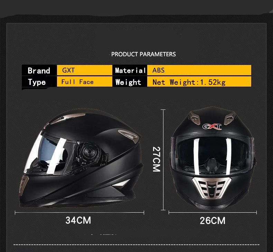Screen dimensions: 273x252
Task: Select the ABS material value cell
Action: (199, 70)
